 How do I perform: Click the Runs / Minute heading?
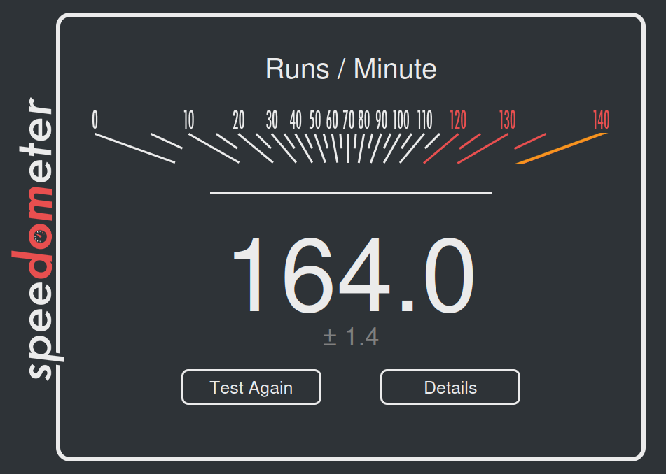pos(351,69)
